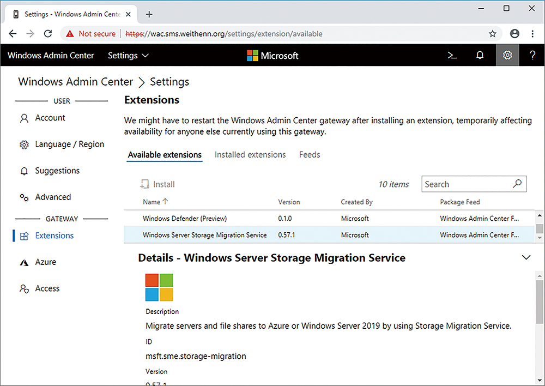Click extensions list scrollbar thumb

click(540, 228)
